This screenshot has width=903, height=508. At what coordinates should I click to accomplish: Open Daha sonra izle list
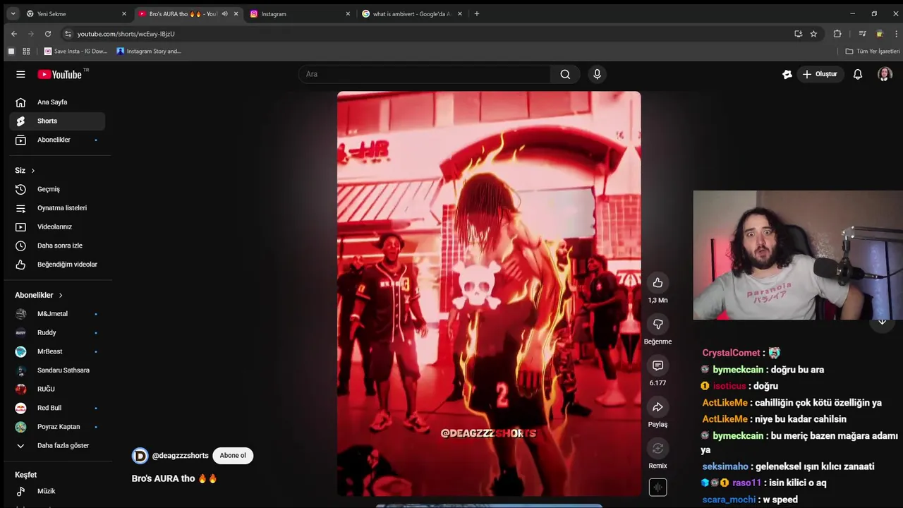click(x=57, y=246)
